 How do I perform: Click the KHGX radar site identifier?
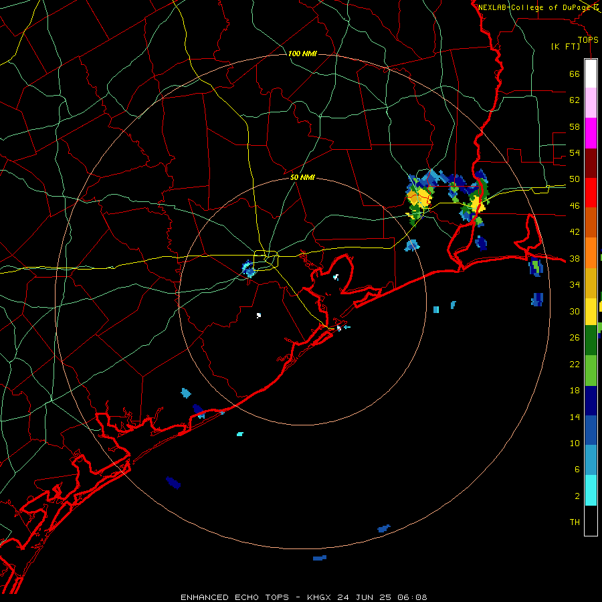(x=318, y=597)
